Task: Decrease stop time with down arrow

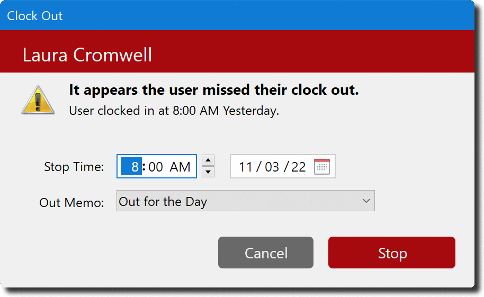Action: (208, 172)
